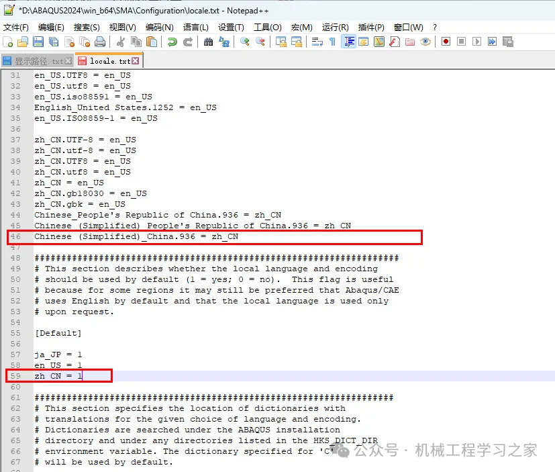The height and width of the screenshot is (472, 555).
Task: Switch to the 显示路径.txt tab
Action: coord(39,61)
